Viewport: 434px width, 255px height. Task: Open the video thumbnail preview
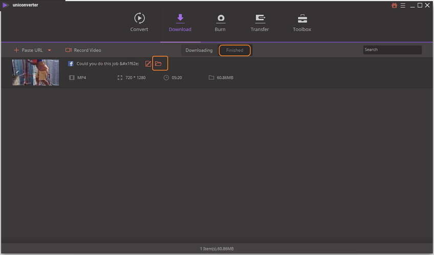35,73
